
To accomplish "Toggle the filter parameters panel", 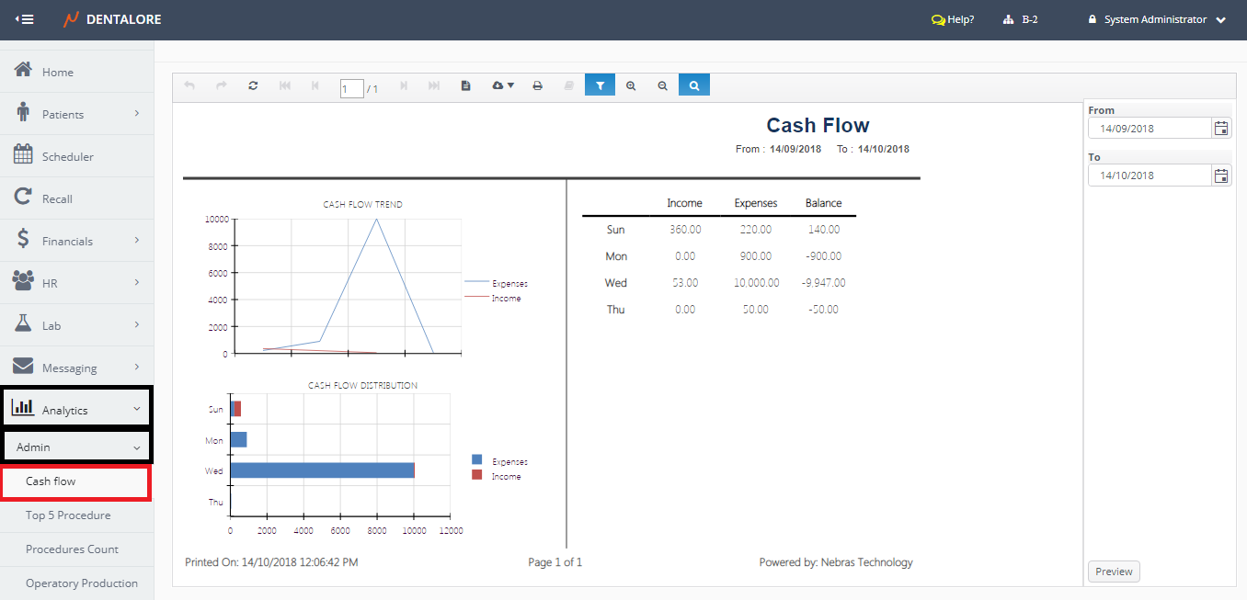I will point(600,85).
